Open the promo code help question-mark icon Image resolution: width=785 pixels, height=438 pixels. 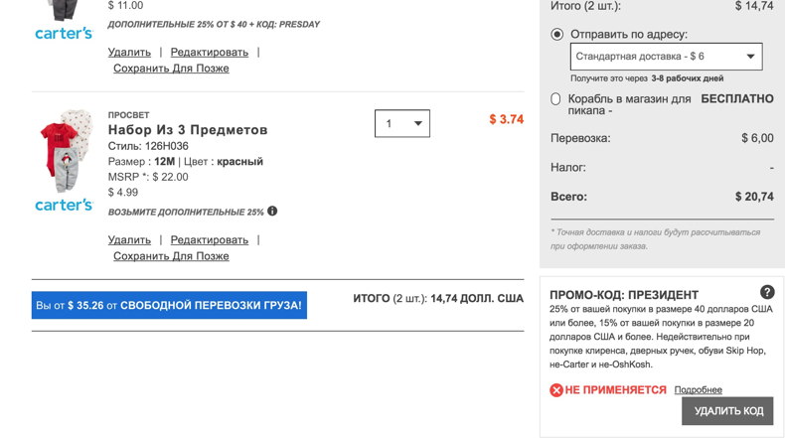pyautogui.click(x=767, y=292)
